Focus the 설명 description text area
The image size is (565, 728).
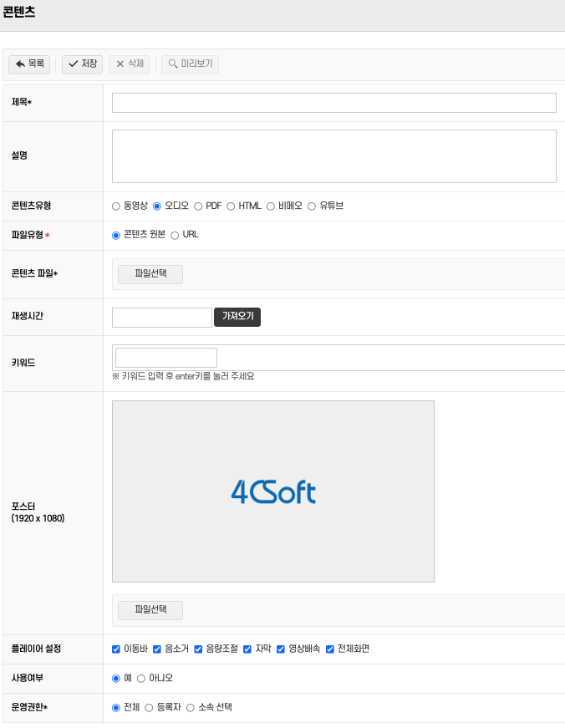click(333, 156)
